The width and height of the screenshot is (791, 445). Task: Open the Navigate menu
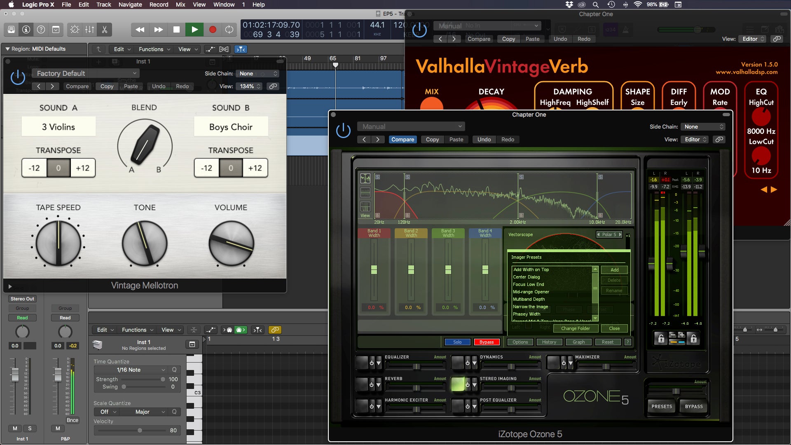point(130,5)
